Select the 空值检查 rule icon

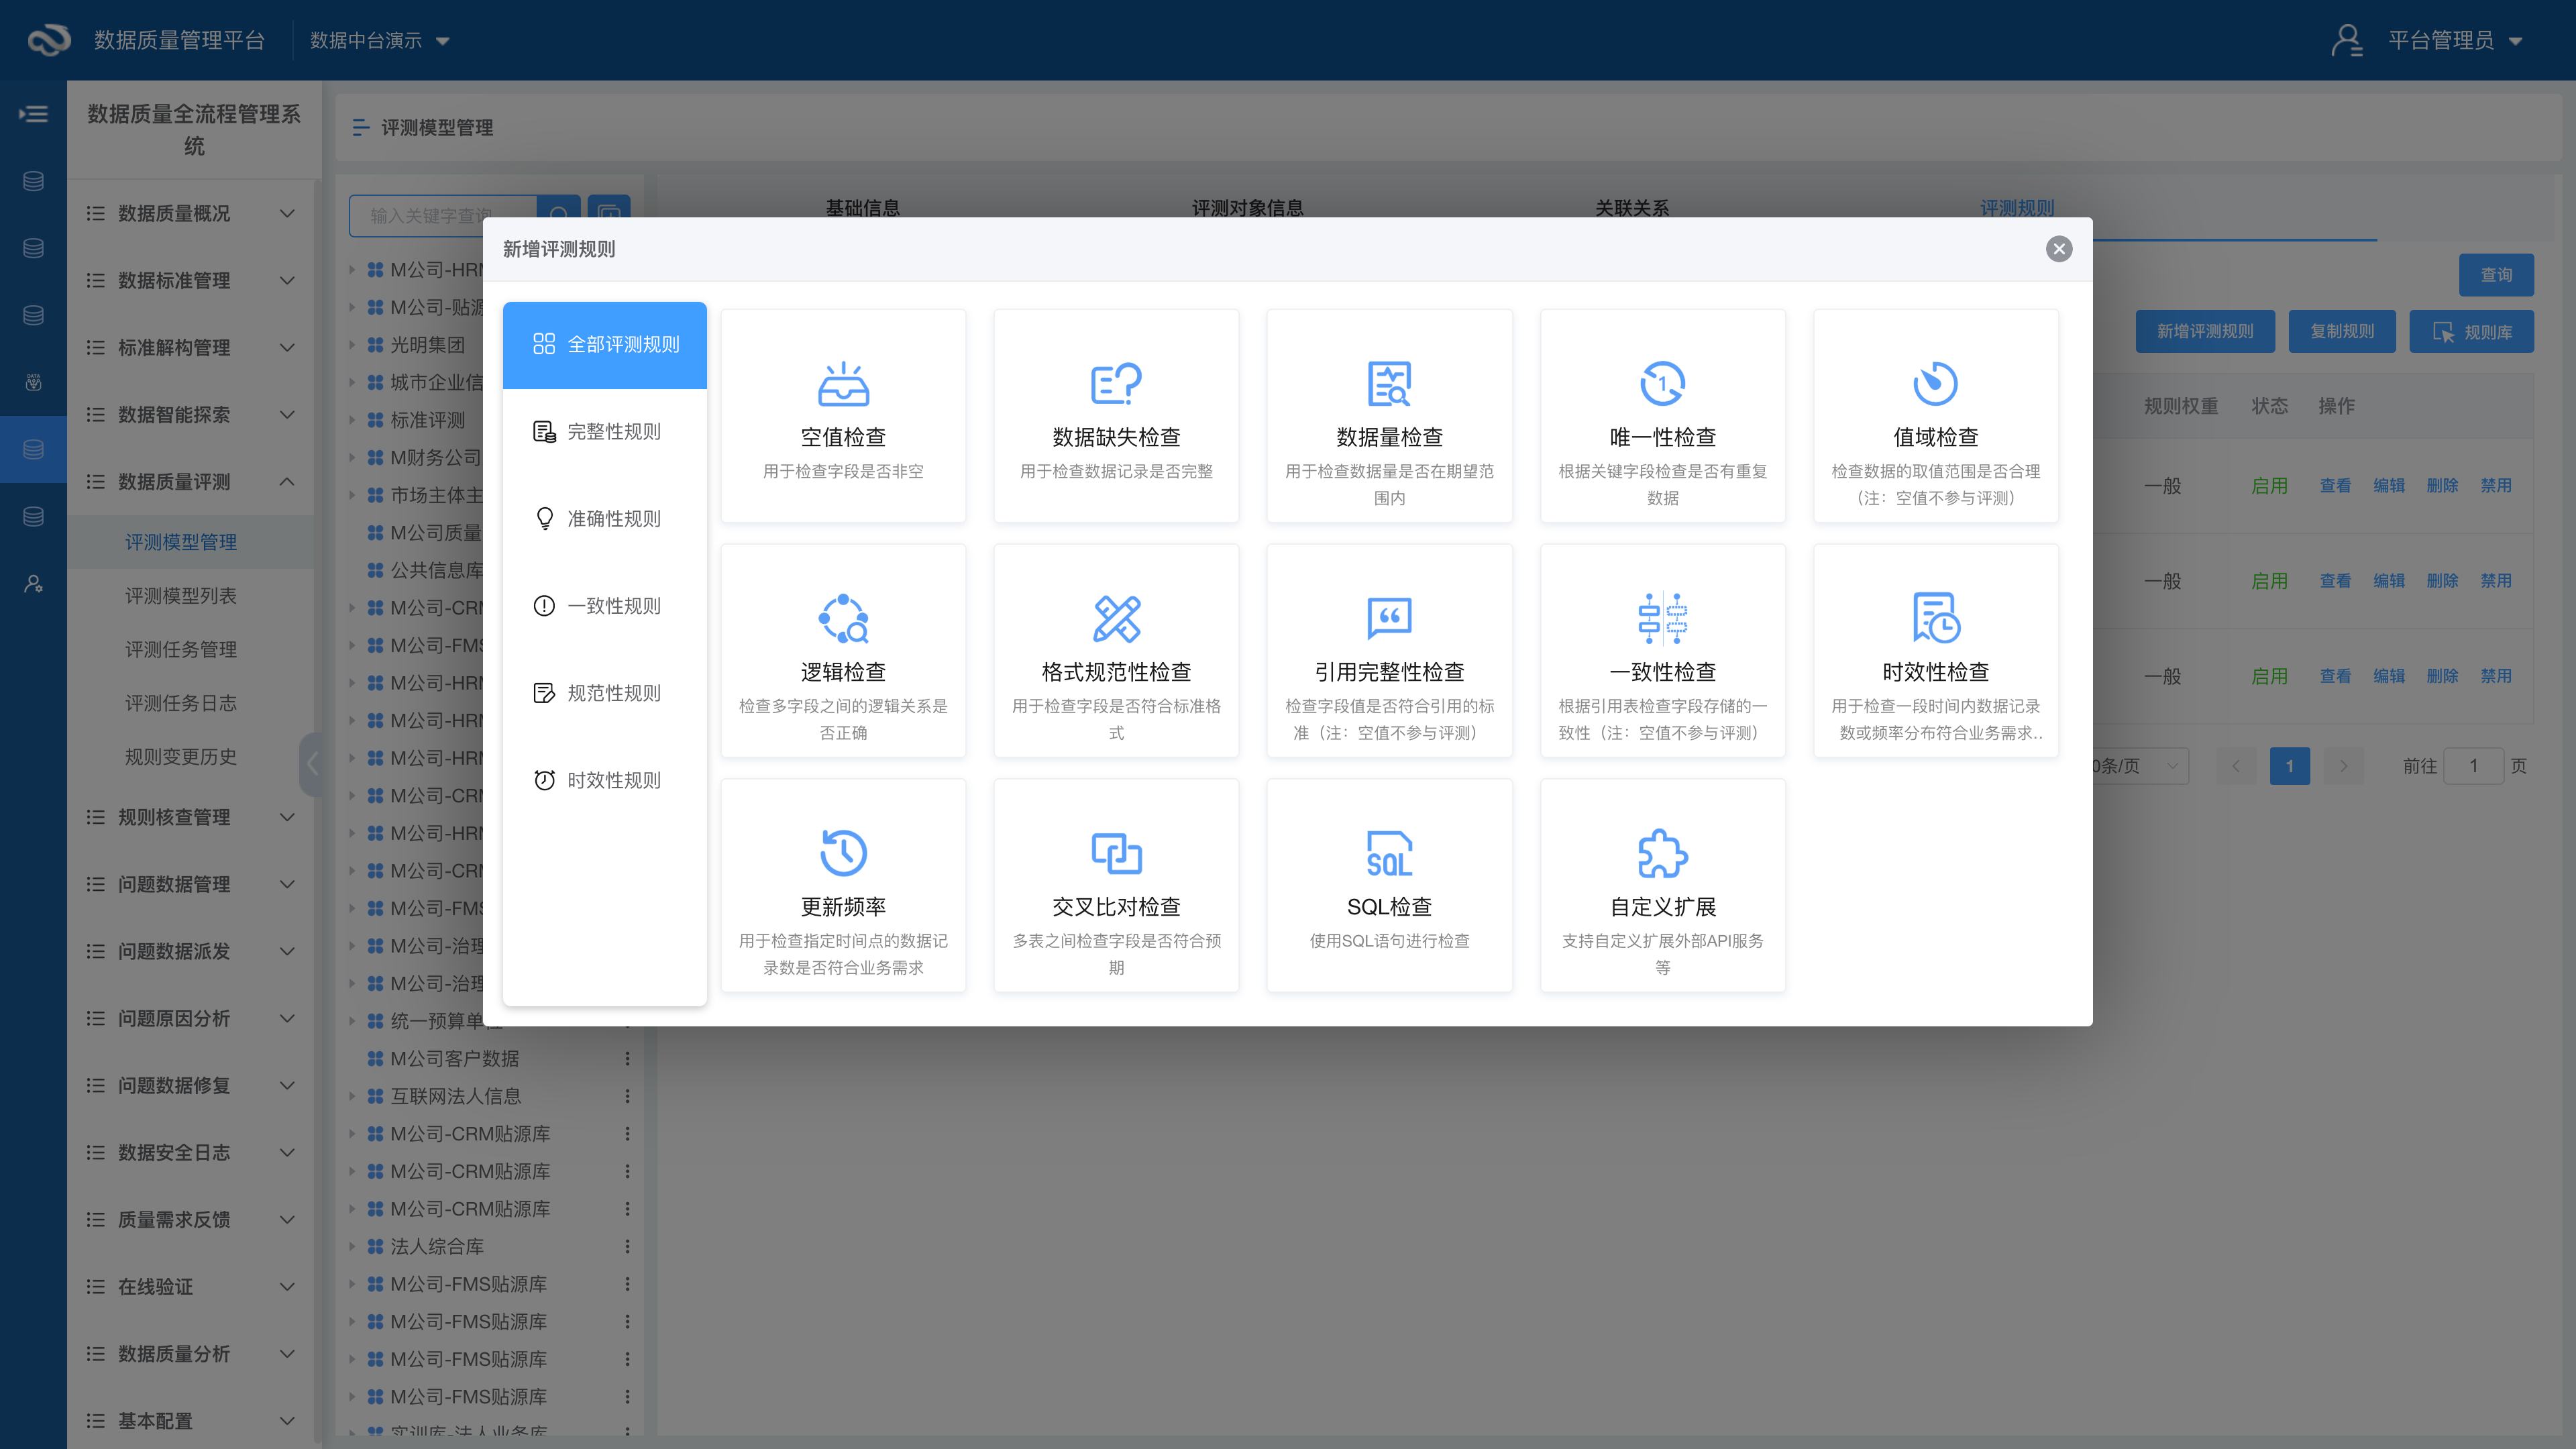(x=843, y=384)
